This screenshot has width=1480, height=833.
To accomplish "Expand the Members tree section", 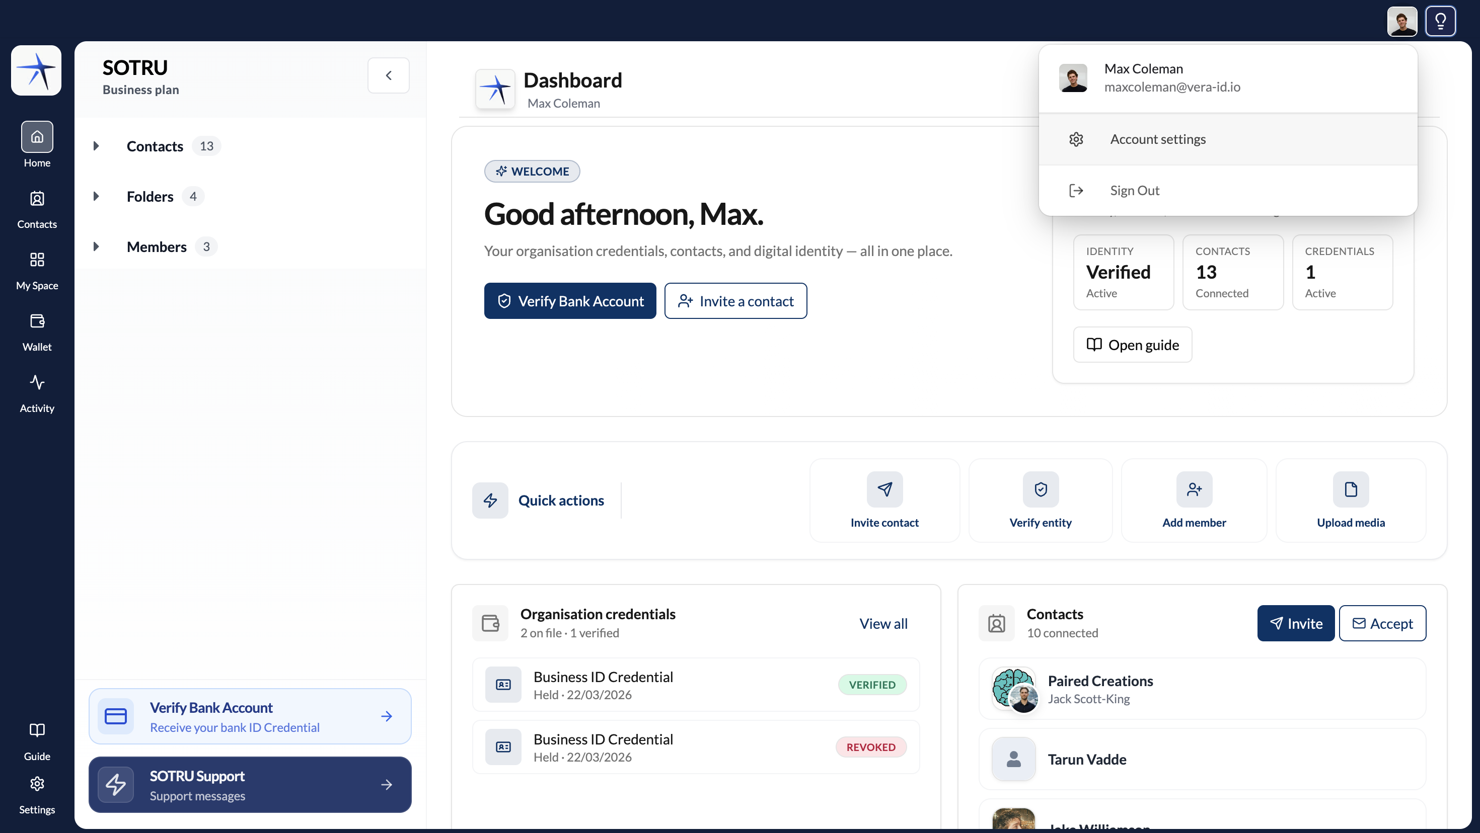I will (x=96, y=246).
